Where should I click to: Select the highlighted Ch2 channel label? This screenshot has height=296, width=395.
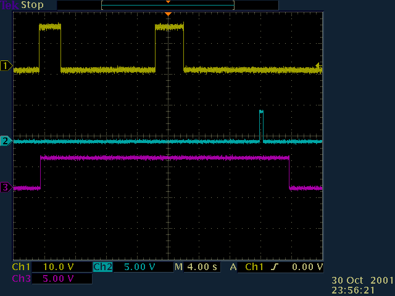click(x=102, y=267)
